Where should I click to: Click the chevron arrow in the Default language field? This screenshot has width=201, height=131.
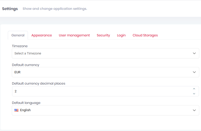coord(194,110)
